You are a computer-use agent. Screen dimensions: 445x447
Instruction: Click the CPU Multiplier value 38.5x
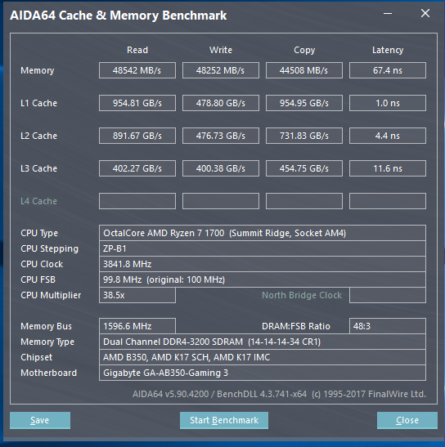pyautogui.click(x=137, y=295)
